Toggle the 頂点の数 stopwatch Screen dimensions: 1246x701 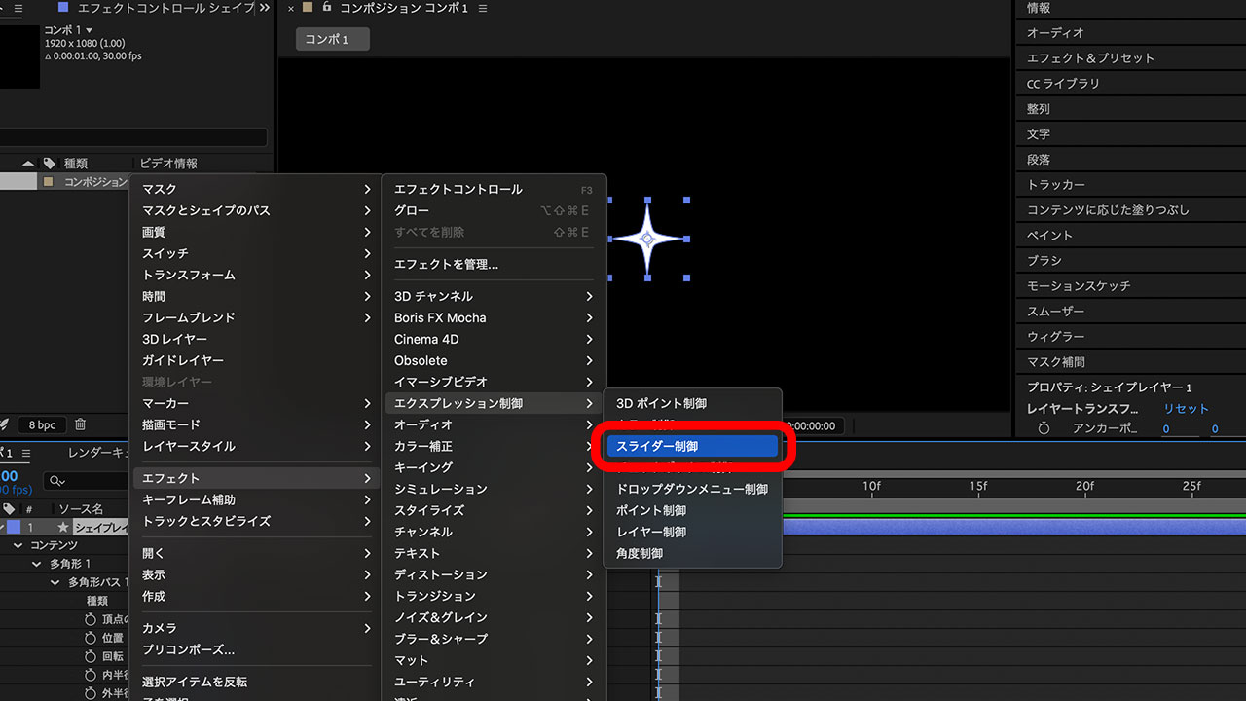click(91, 619)
